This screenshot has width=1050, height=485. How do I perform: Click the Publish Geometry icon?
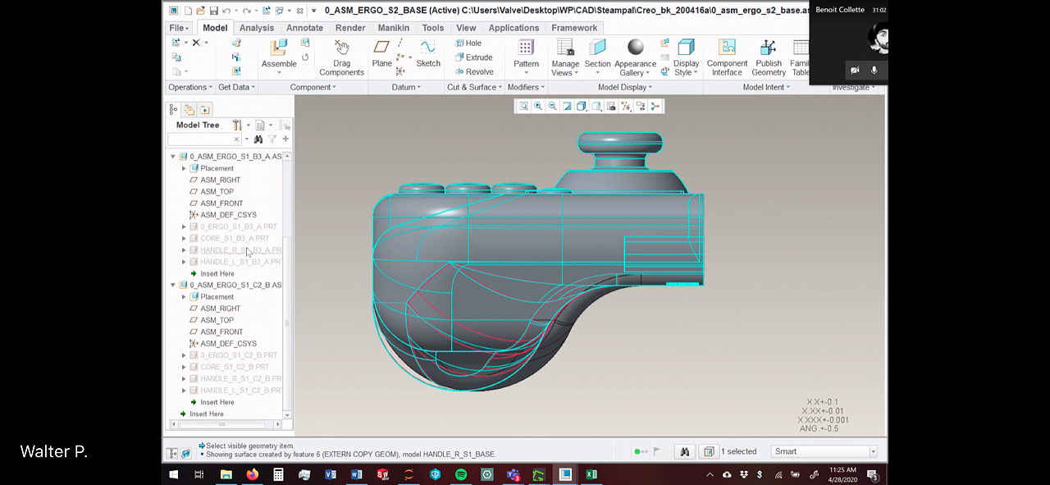click(768, 48)
